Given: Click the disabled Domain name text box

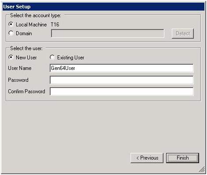Looking at the screenshot, I should point(108,33).
